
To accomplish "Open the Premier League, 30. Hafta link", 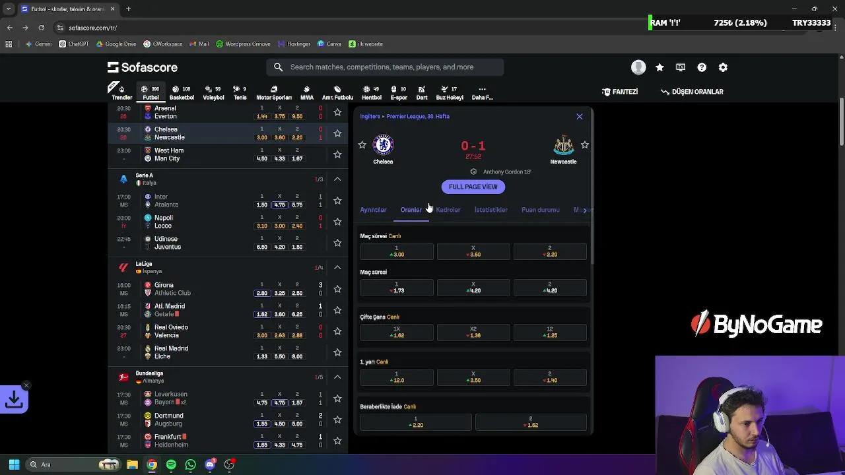I will 418,116.
